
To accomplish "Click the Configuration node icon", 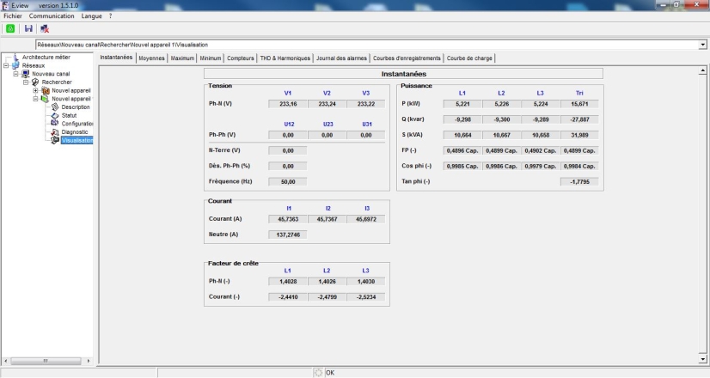I will pos(55,123).
